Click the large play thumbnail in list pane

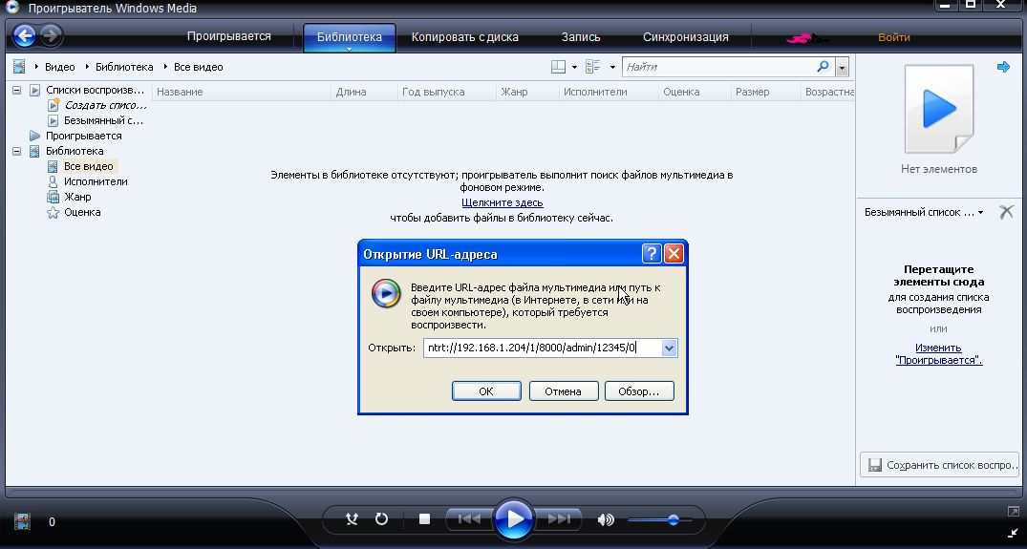[939, 109]
